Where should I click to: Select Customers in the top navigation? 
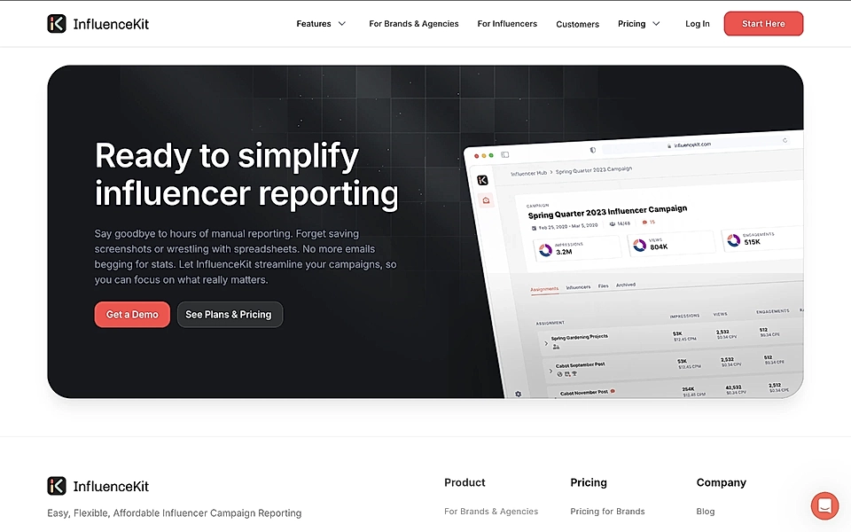[577, 24]
